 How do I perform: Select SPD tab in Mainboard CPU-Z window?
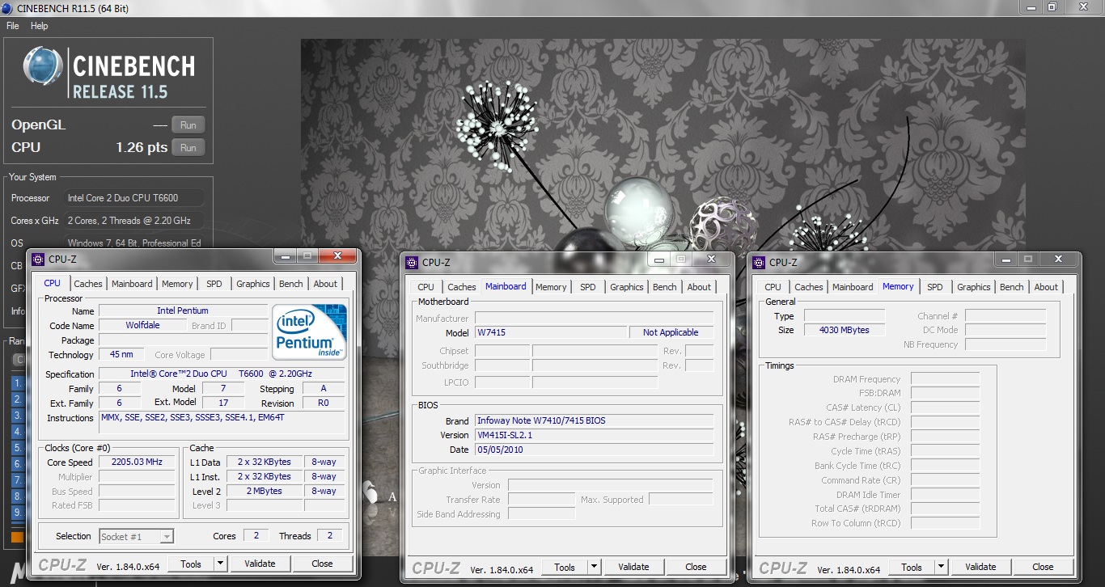coord(588,287)
